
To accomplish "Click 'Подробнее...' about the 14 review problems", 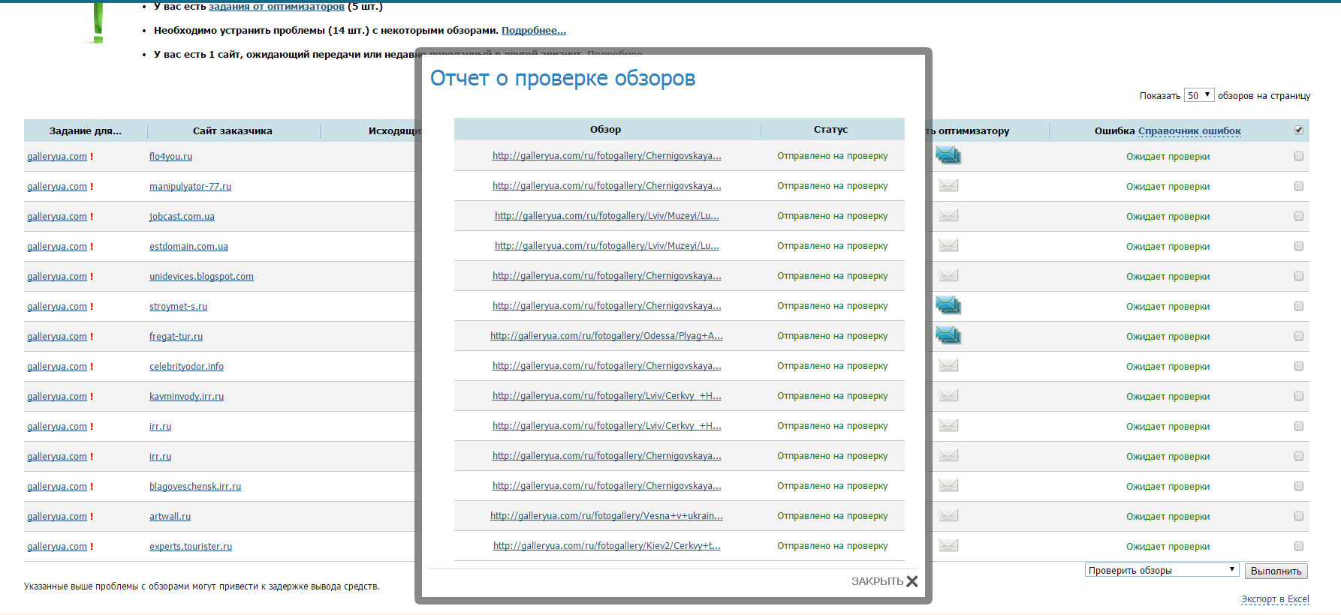I will 534,31.
